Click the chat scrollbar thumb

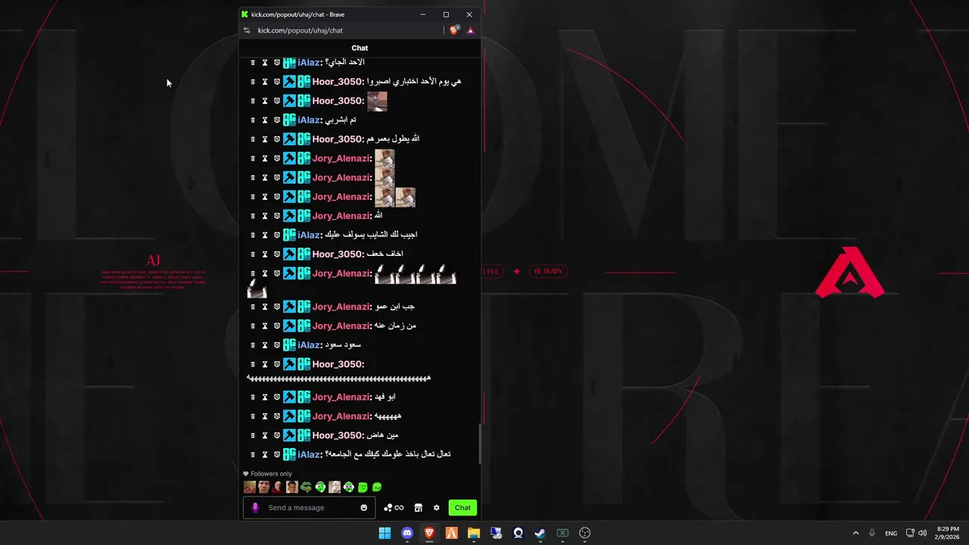479,444
